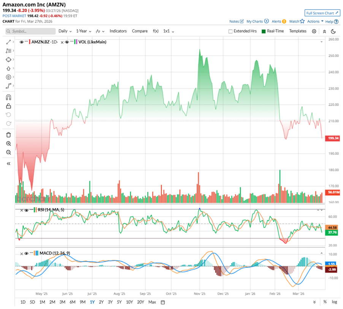Open the 1-Year period dropdown
Screen dimensions: 343x309
pyautogui.click(x=84, y=31)
